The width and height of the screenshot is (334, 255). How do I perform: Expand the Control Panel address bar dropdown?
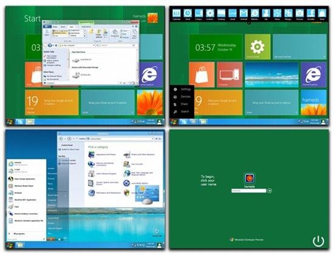click(152, 139)
